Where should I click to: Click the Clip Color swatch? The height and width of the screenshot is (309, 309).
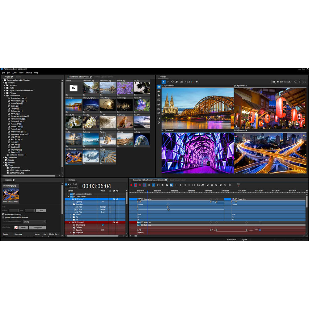[x=16, y=227]
